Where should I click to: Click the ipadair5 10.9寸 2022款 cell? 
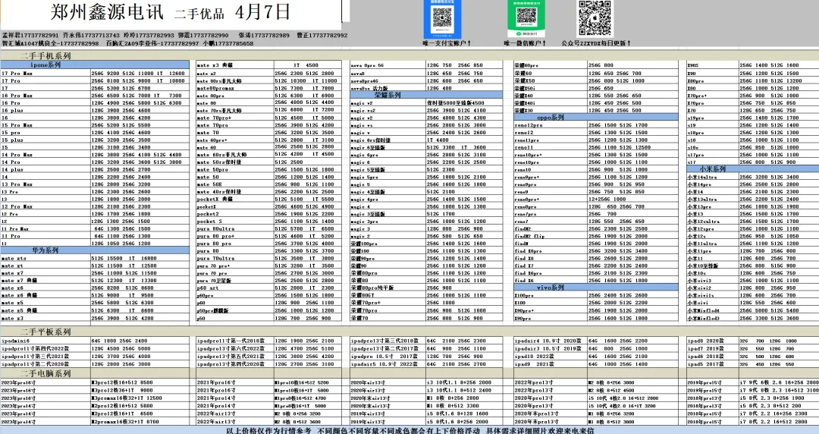pyautogui.click(x=388, y=364)
